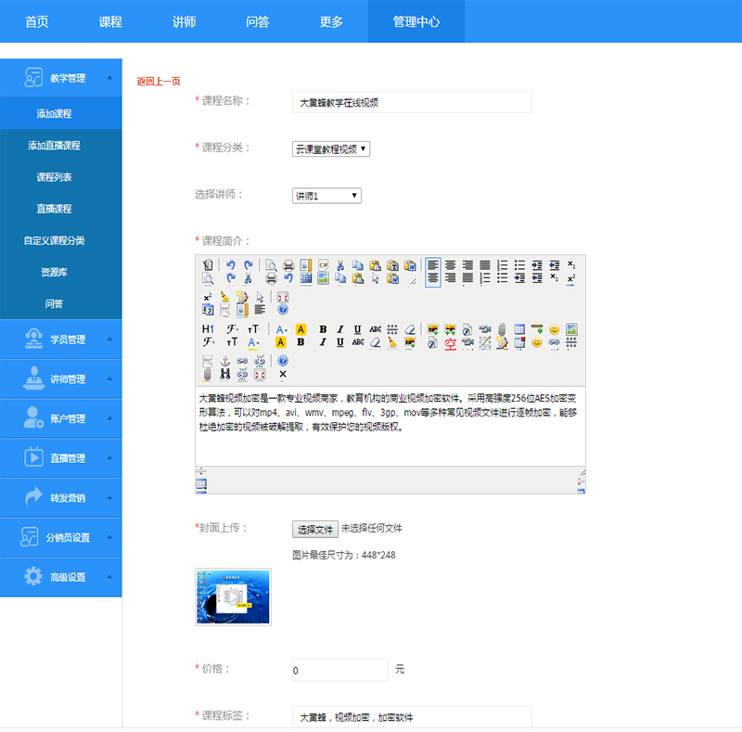Viewport: 742px width, 732px height.
Task: Click the 返回上一页 link
Action: [159, 82]
